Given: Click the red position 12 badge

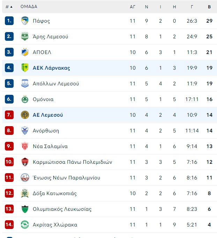Looking at the screenshot, I should (x=9, y=193).
